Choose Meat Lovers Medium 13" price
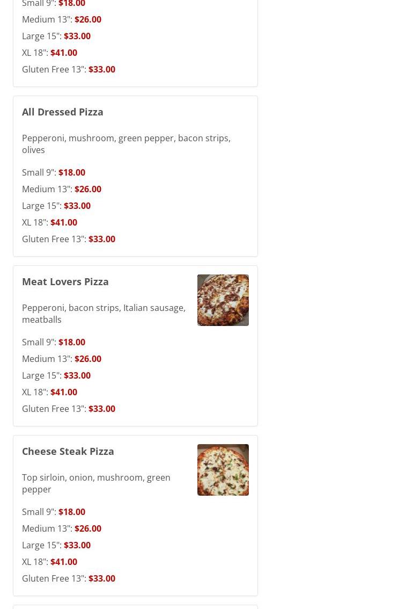Screen dimensions: 413x609 87,359
